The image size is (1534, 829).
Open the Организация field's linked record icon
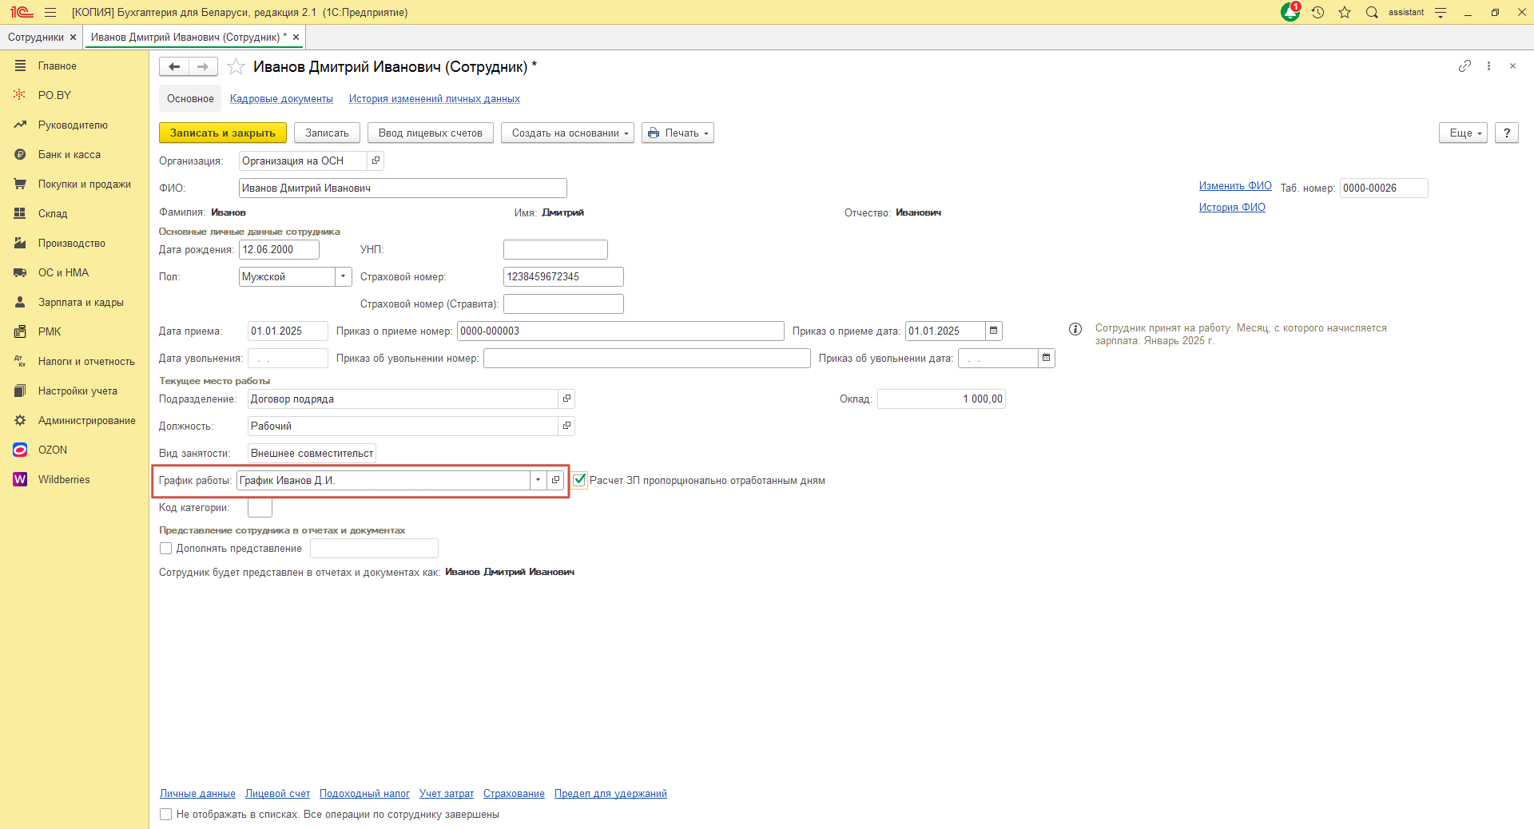point(376,161)
